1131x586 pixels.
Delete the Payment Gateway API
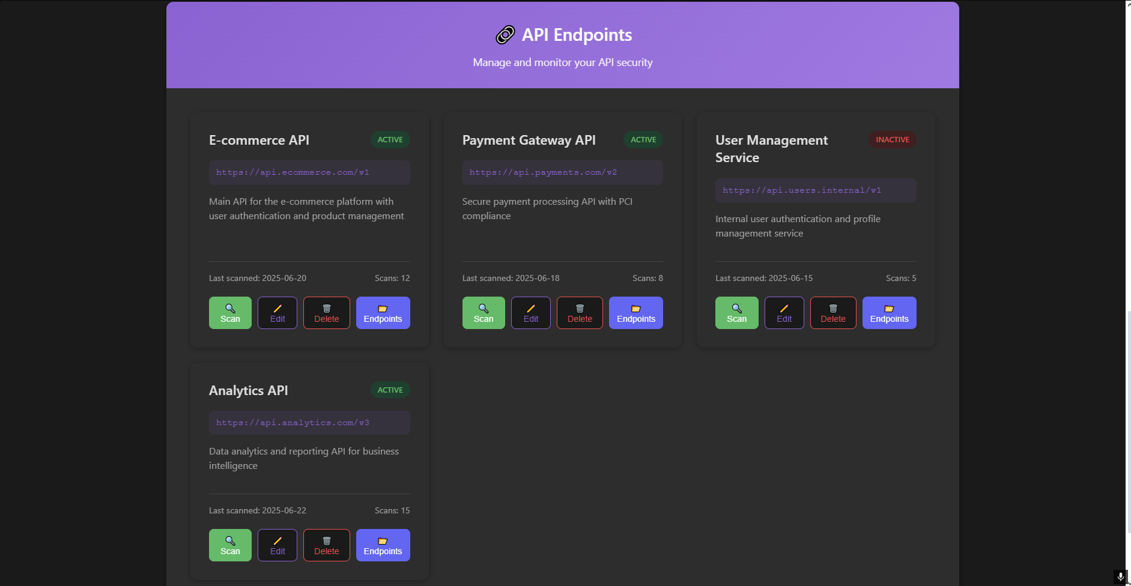580,313
